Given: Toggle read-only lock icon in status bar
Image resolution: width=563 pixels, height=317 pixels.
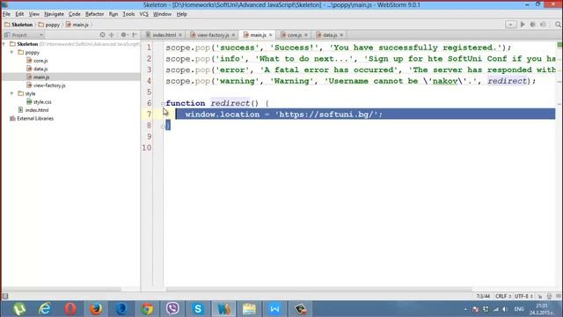Looking at the screenshot, I should coord(540,296).
